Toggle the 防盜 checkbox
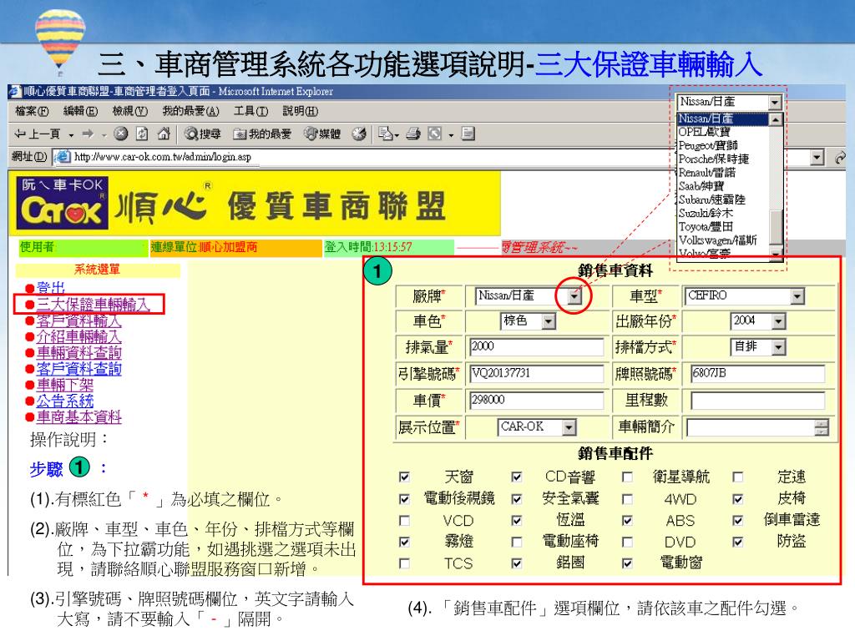This screenshot has height=641, width=855. [738, 542]
